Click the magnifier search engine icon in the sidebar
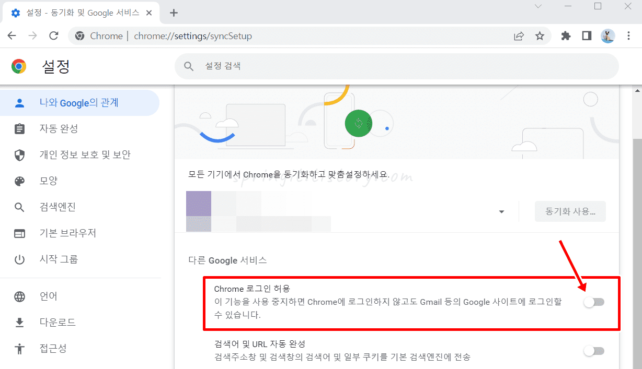 coord(19,207)
